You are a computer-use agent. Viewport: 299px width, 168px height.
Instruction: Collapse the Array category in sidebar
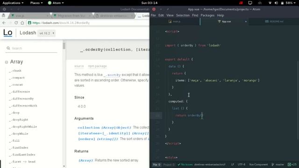(7, 62)
